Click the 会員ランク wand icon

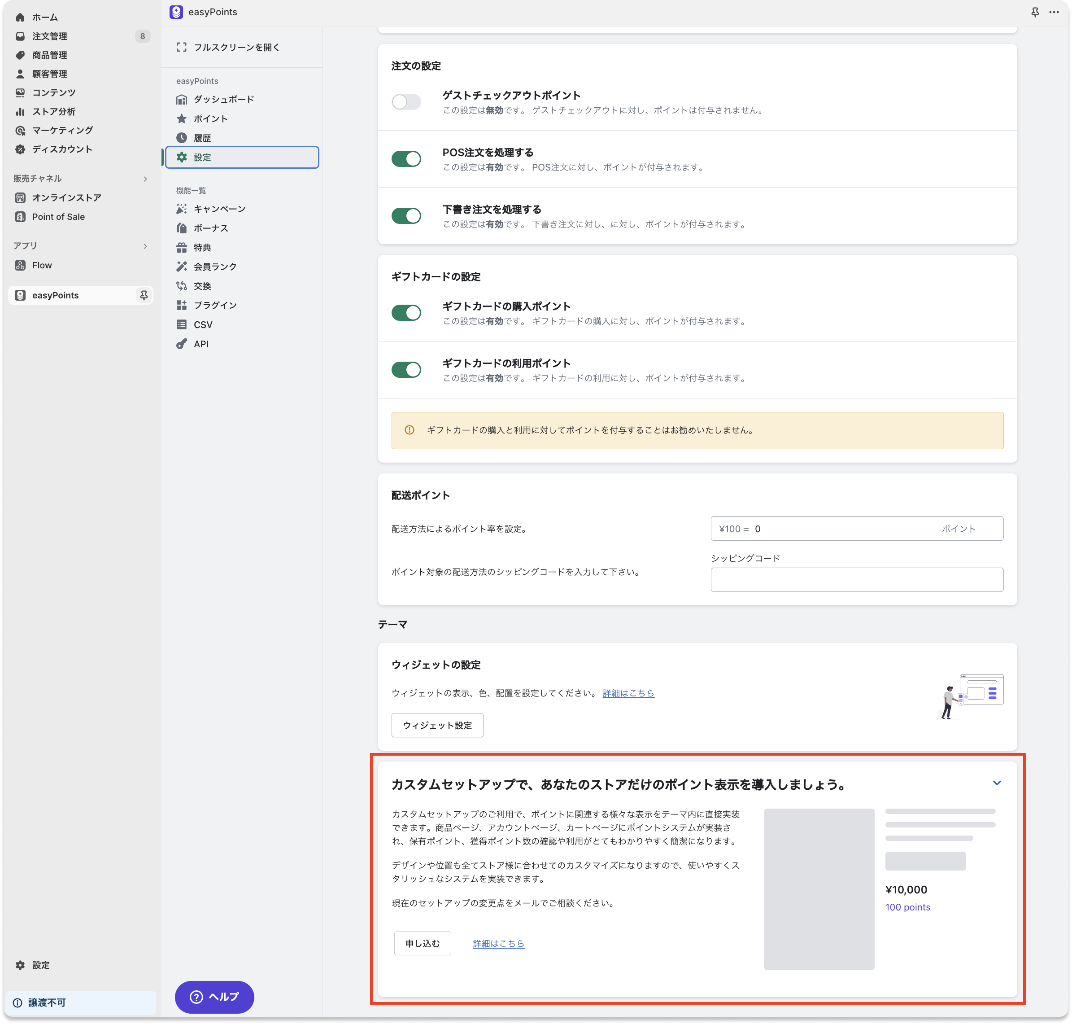[182, 267]
